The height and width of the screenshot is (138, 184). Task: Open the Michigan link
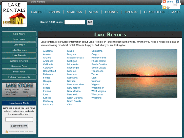[72, 61]
